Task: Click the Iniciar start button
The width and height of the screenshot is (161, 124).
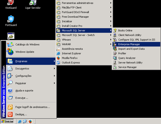Action: coord(7,121)
